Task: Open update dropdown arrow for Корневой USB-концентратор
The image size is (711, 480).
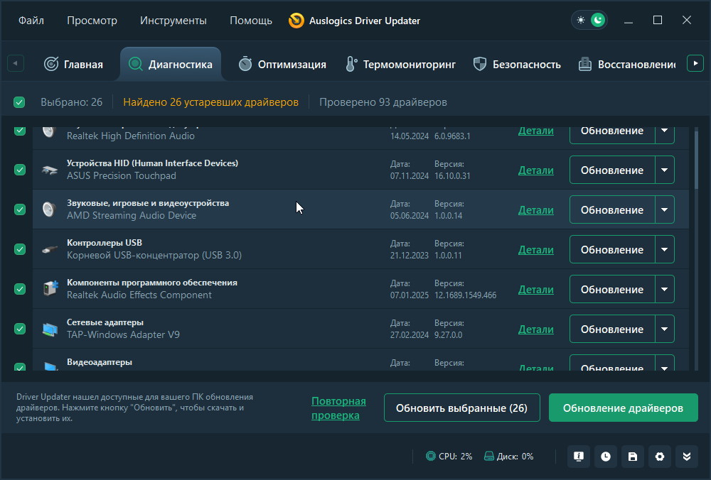Action: click(x=665, y=249)
